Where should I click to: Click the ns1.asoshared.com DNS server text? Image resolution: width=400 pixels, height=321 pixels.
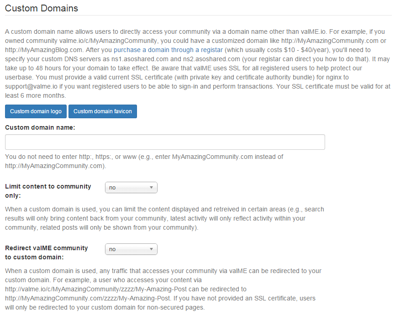[140, 59]
